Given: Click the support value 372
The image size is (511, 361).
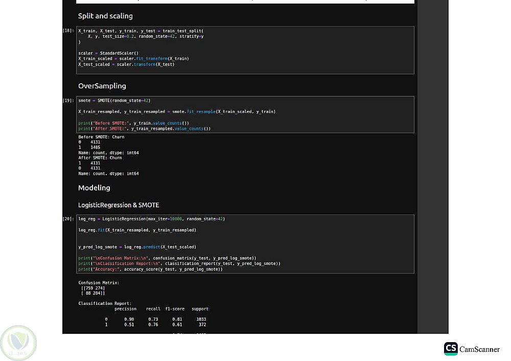Looking at the screenshot, I should 202,325.
